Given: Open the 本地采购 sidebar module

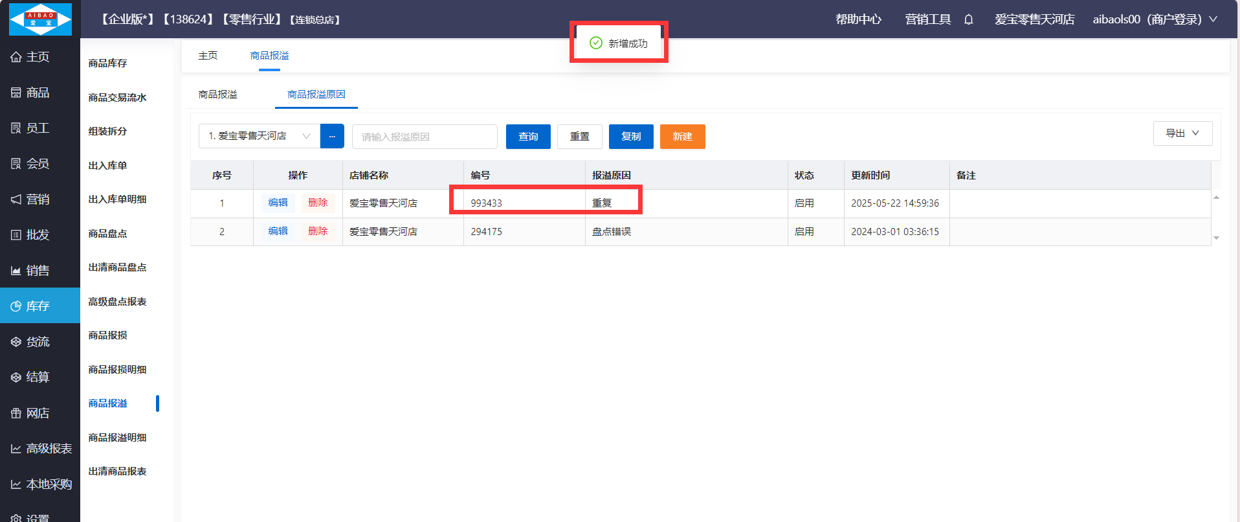Looking at the screenshot, I should click(x=40, y=484).
